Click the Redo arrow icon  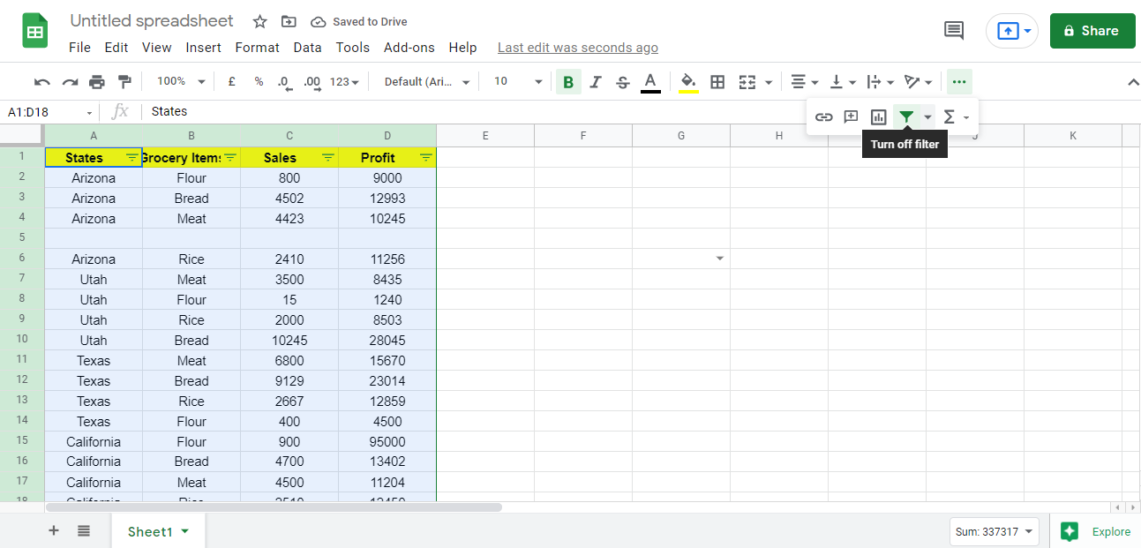point(70,82)
